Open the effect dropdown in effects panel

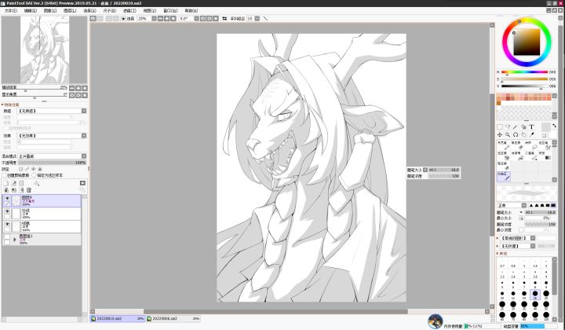point(84,136)
